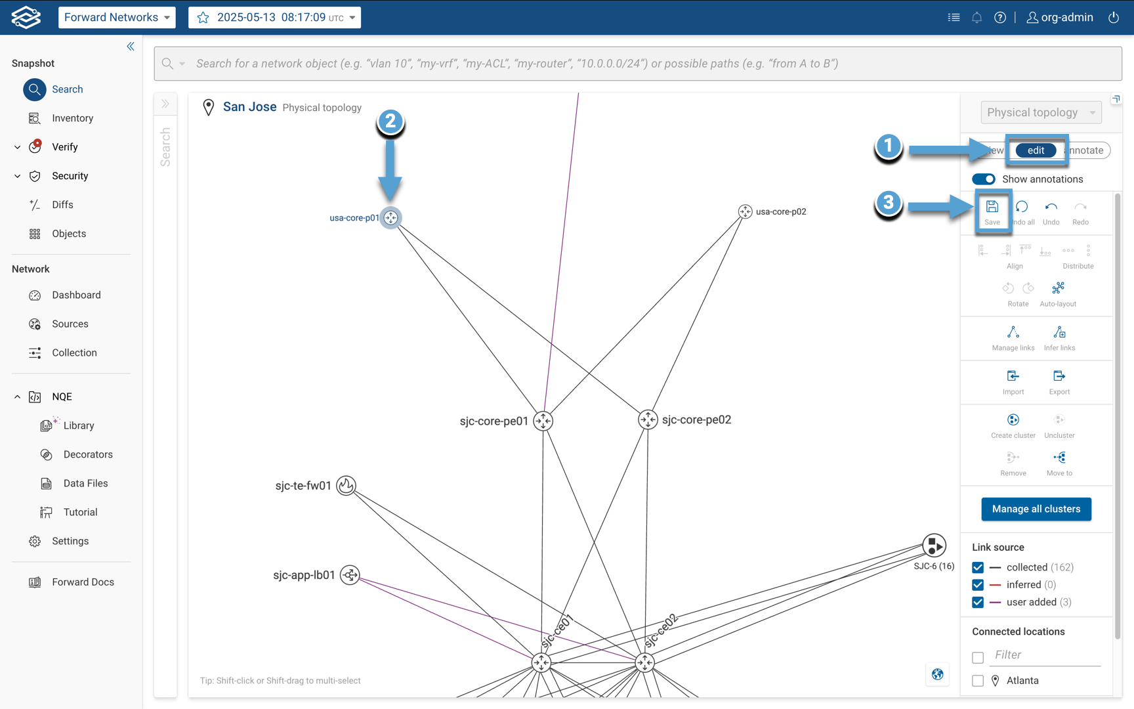1134x709 pixels.
Task: Click the Auto-layout icon
Action: [1058, 289]
